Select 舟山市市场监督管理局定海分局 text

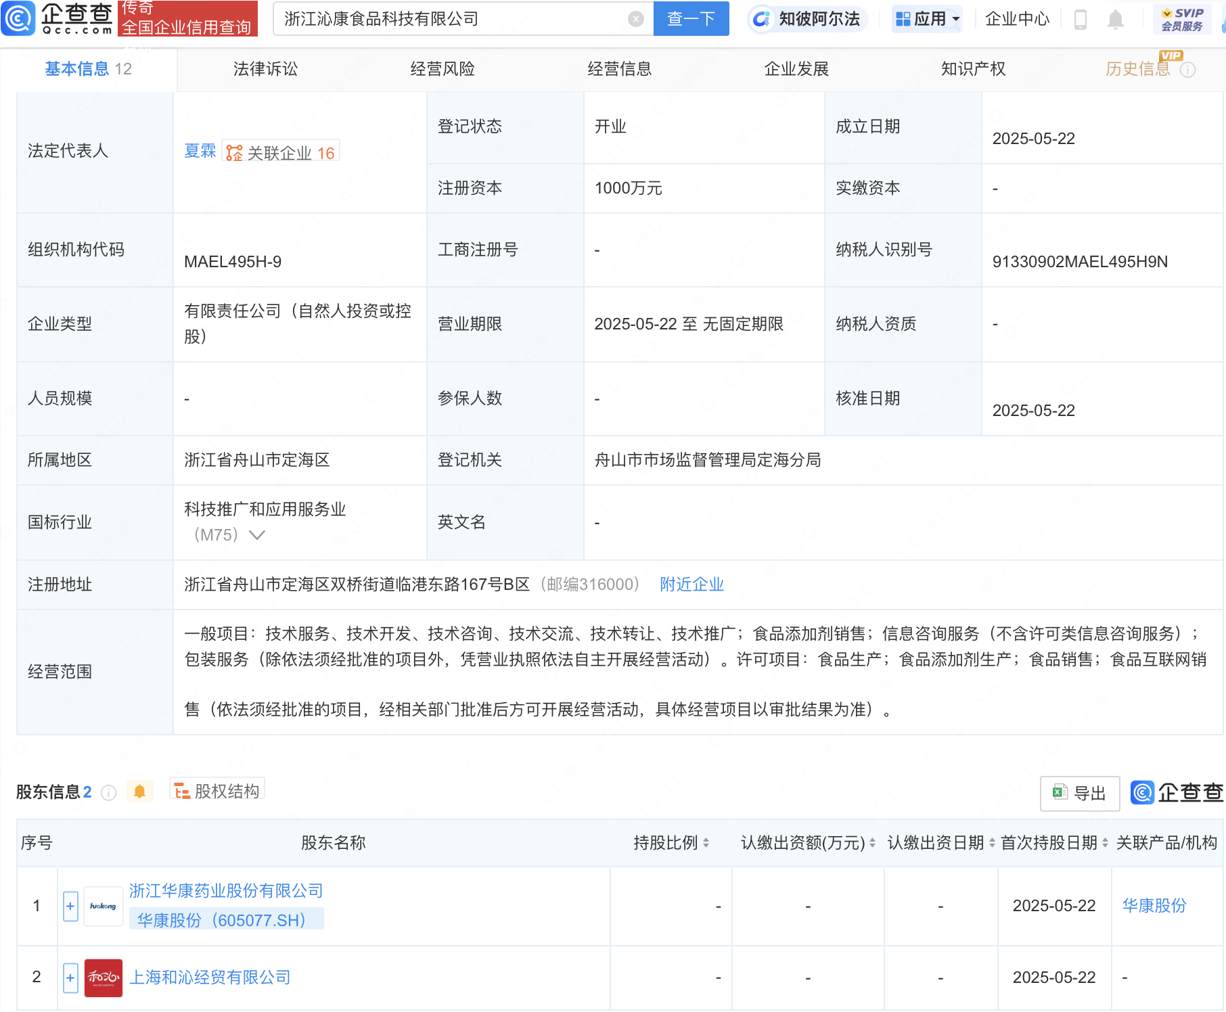(708, 460)
